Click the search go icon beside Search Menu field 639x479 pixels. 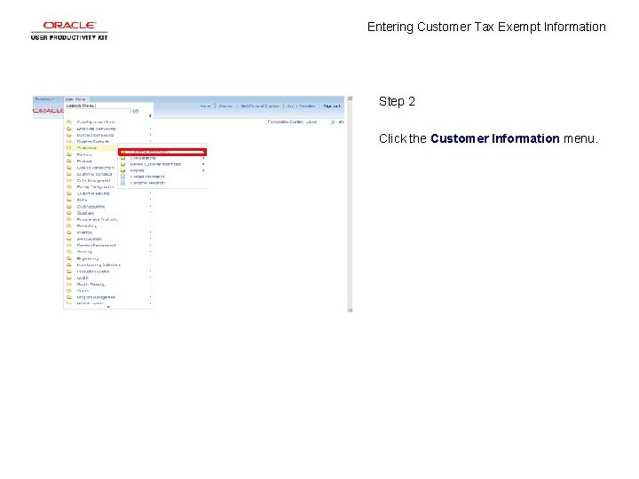135,111
